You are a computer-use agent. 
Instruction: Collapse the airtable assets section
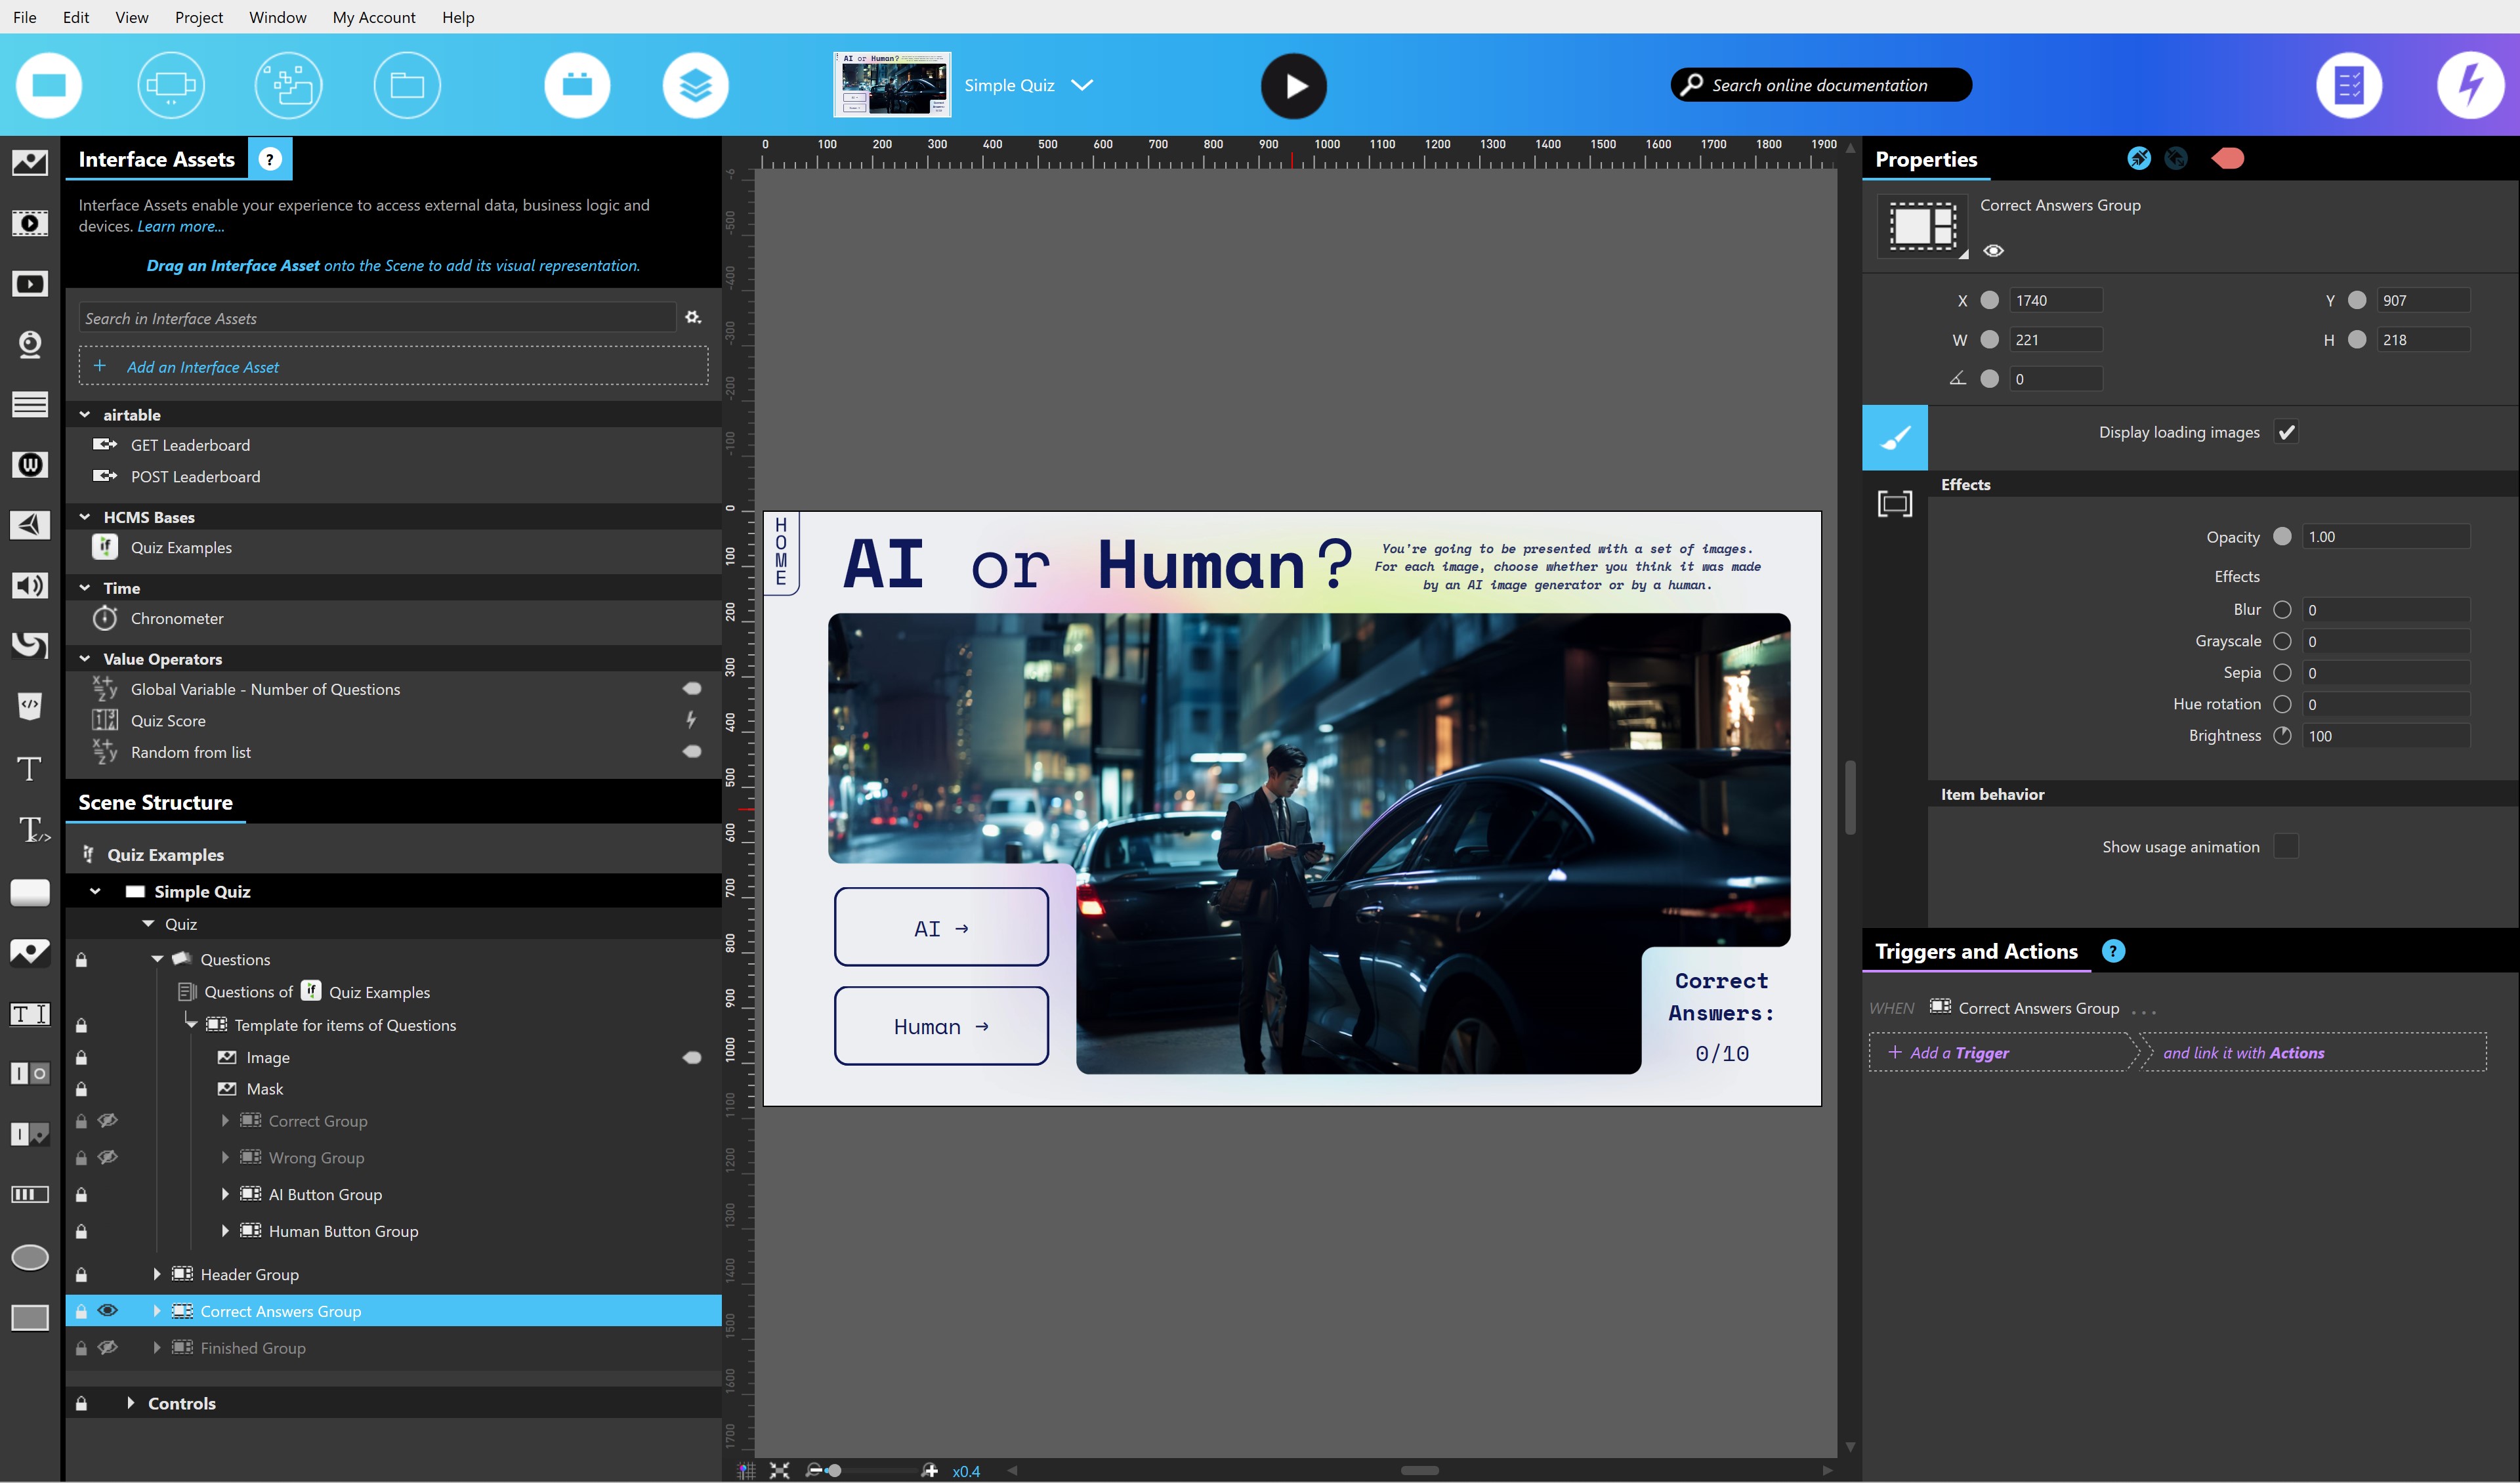(x=85, y=415)
